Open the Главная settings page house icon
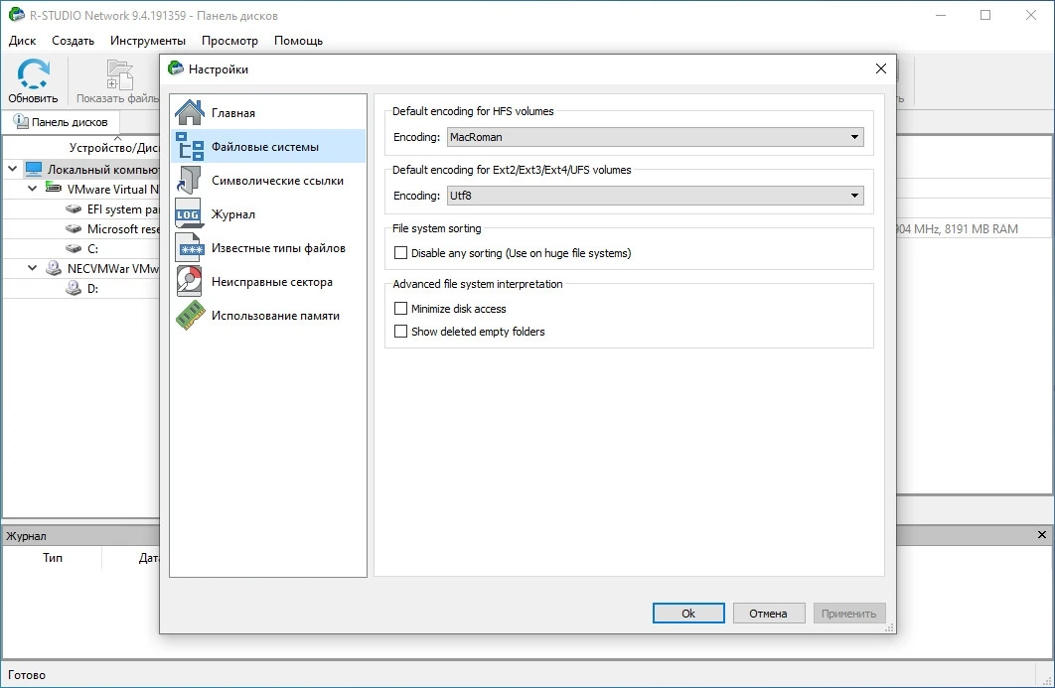 pyautogui.click(x=190, y=112)
